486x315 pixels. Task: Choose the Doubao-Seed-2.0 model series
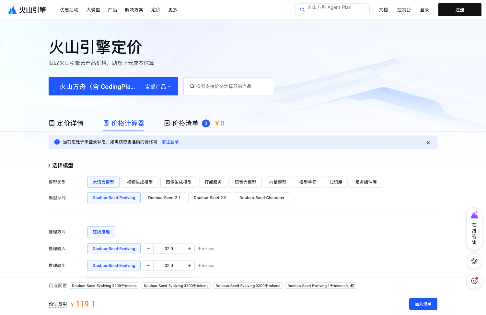(x=210, y=198)
